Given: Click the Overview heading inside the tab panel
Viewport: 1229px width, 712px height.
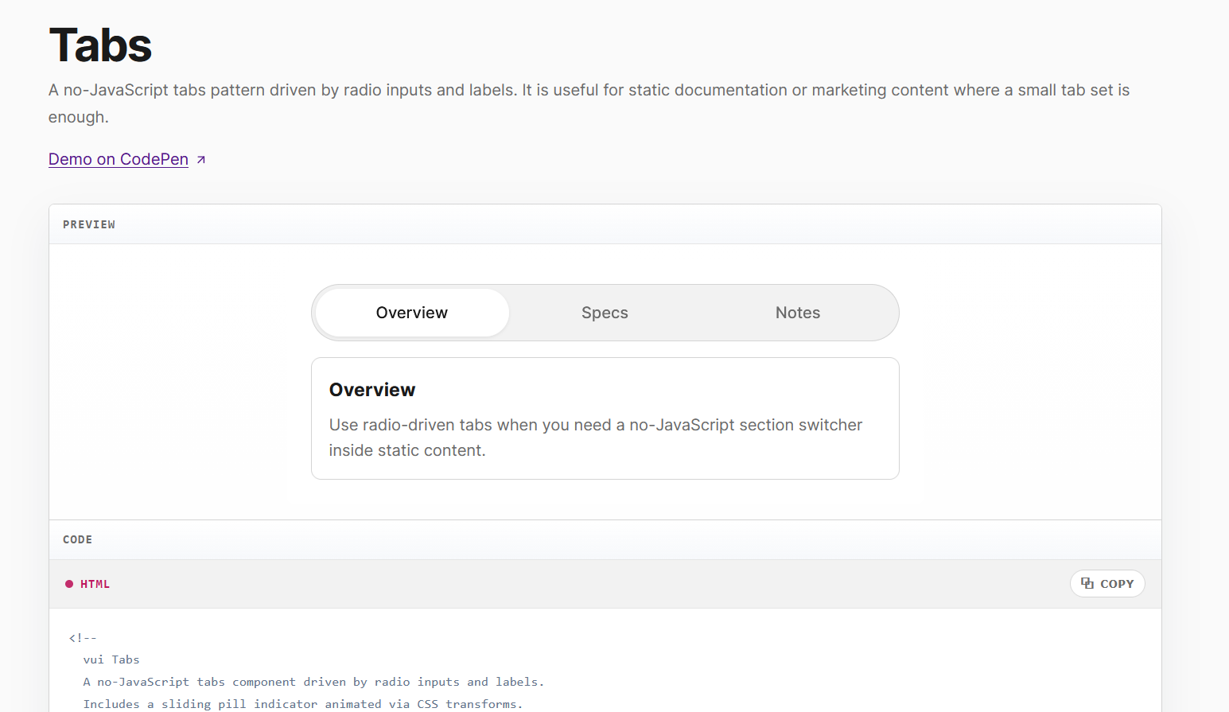Looking at the screenshot, I should pyautogui.click(x=371, y=389).
